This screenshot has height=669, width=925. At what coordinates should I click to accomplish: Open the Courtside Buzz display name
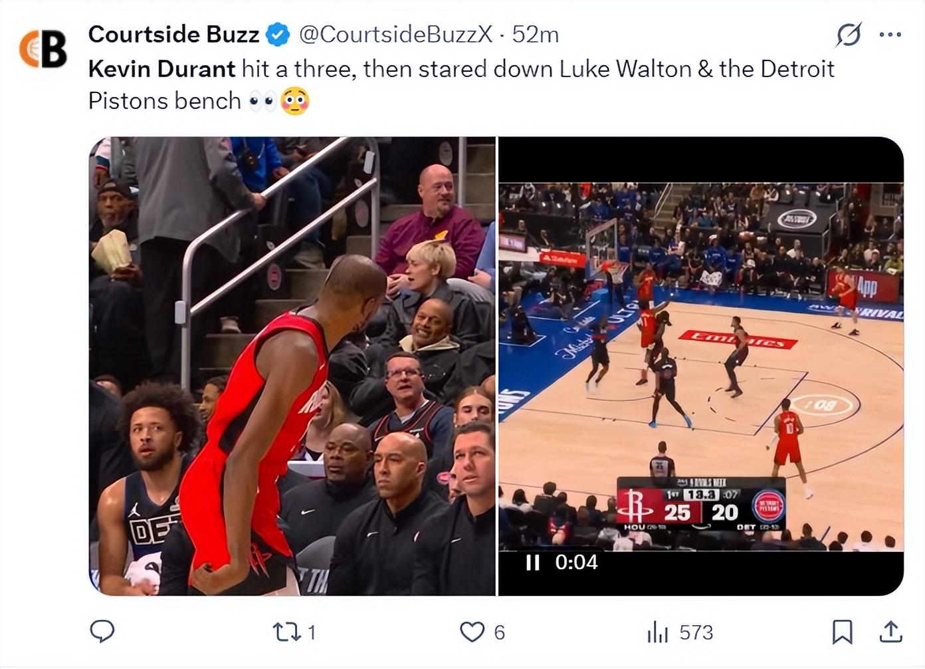click(x=173, y=35)
